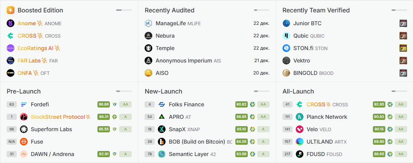Viewport: 413px width, 163px height.
Task: Click the Fordefi logo icon
Action: coord(24,104)
